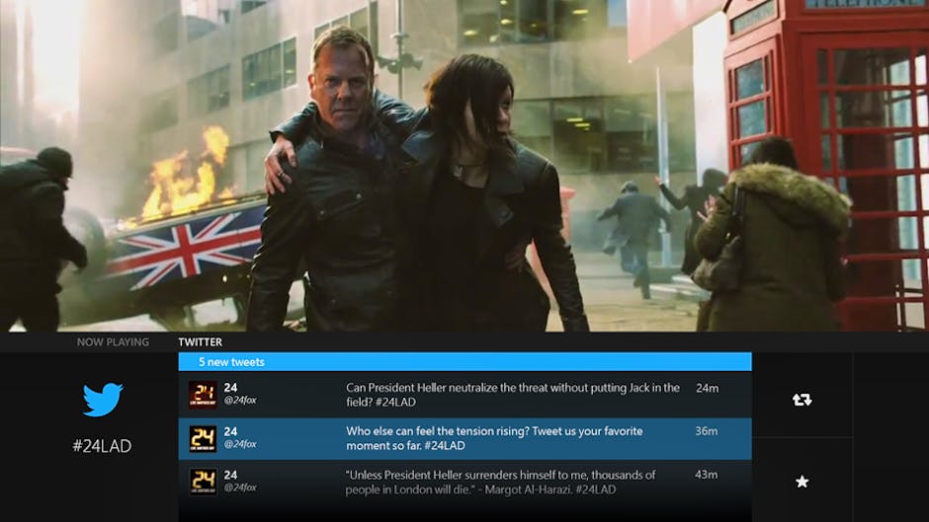Click the 24 avatar on the 24m tweet

coord(203,395)
